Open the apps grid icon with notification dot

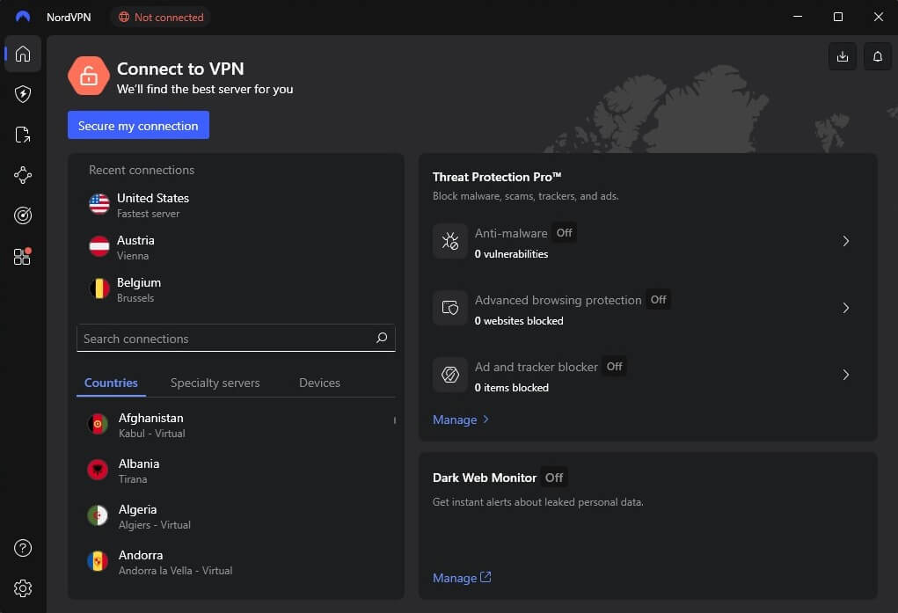pos(22,256)
